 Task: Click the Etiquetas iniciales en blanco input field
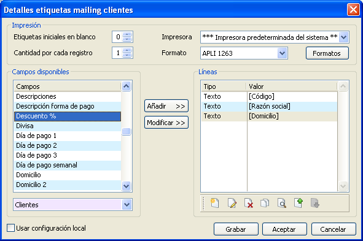[x=117, y=37]
